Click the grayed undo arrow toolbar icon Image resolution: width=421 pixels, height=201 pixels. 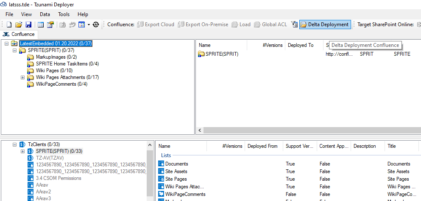tap(72, 24)
